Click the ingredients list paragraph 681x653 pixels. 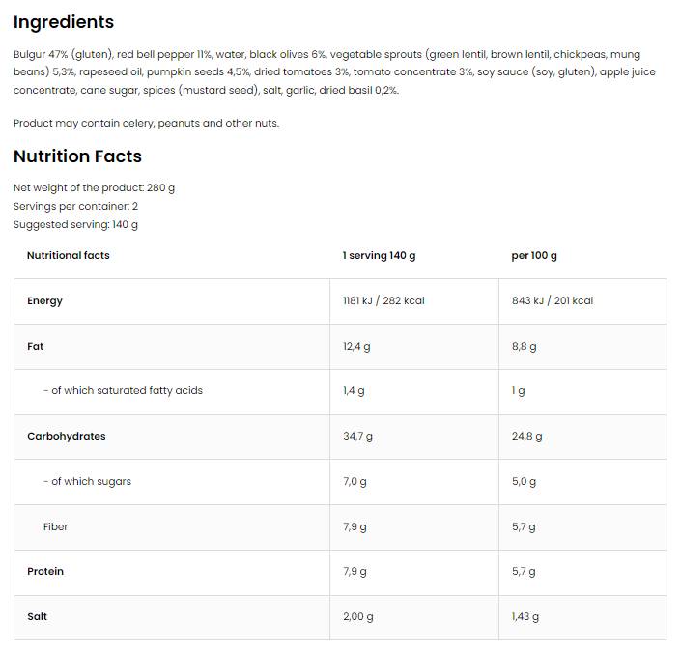tap(326, 72)
